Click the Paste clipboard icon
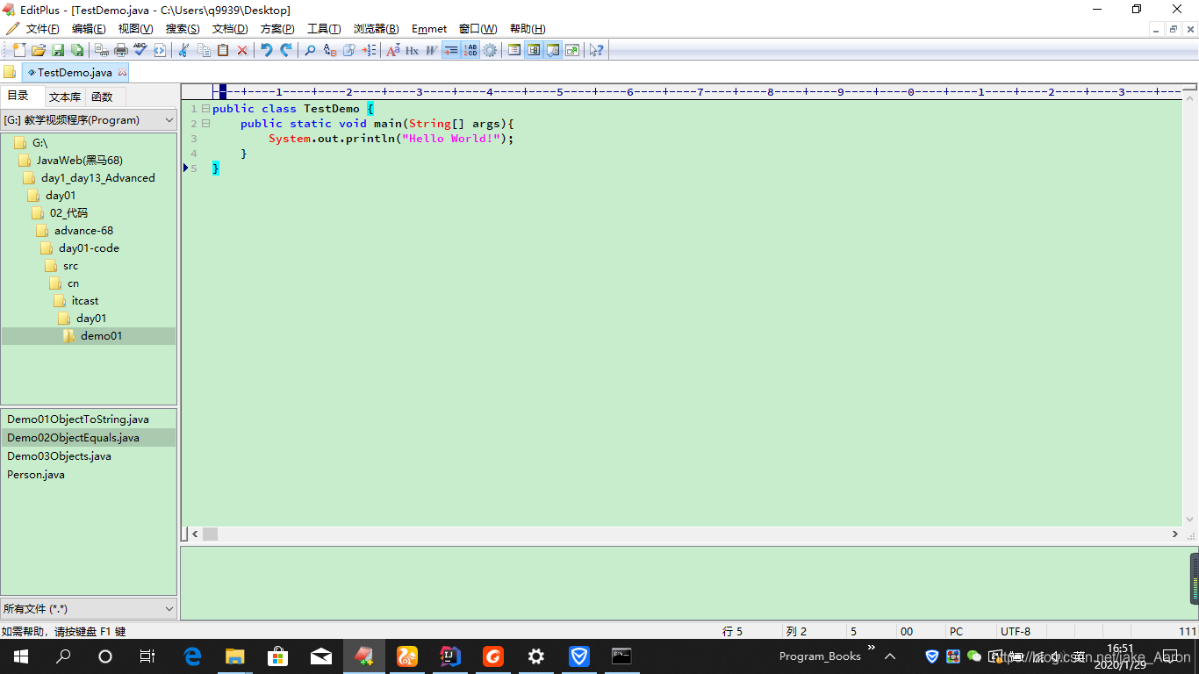1199x674 pixels. [x=223, y=50]
